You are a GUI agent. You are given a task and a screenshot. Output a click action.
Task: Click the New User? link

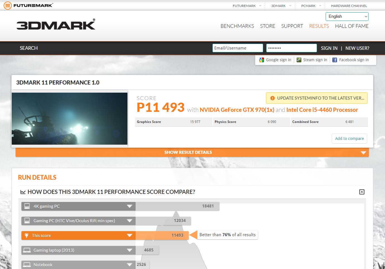(x=357, y=48)
